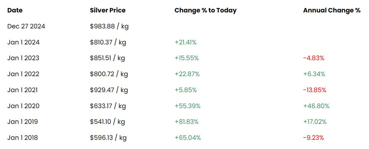
Task: Click the Annual Change % header
Action: tap(331, 10)
